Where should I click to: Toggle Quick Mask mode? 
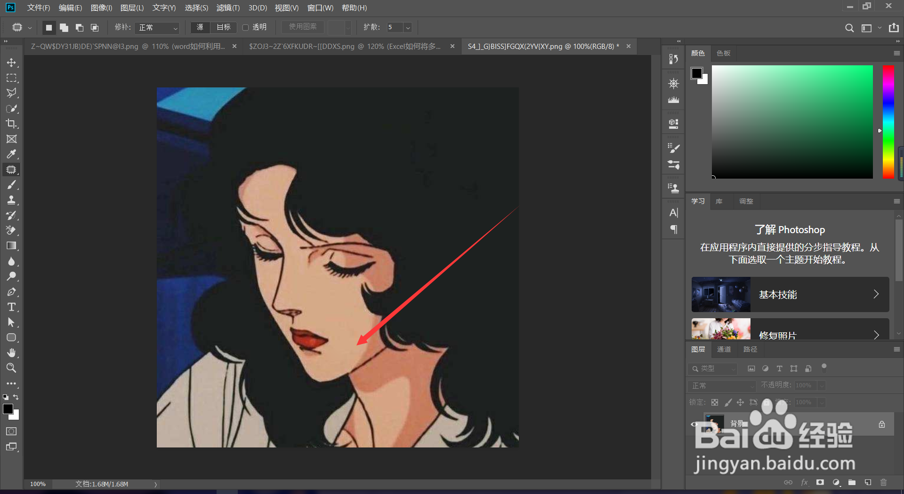coord(11,431)
